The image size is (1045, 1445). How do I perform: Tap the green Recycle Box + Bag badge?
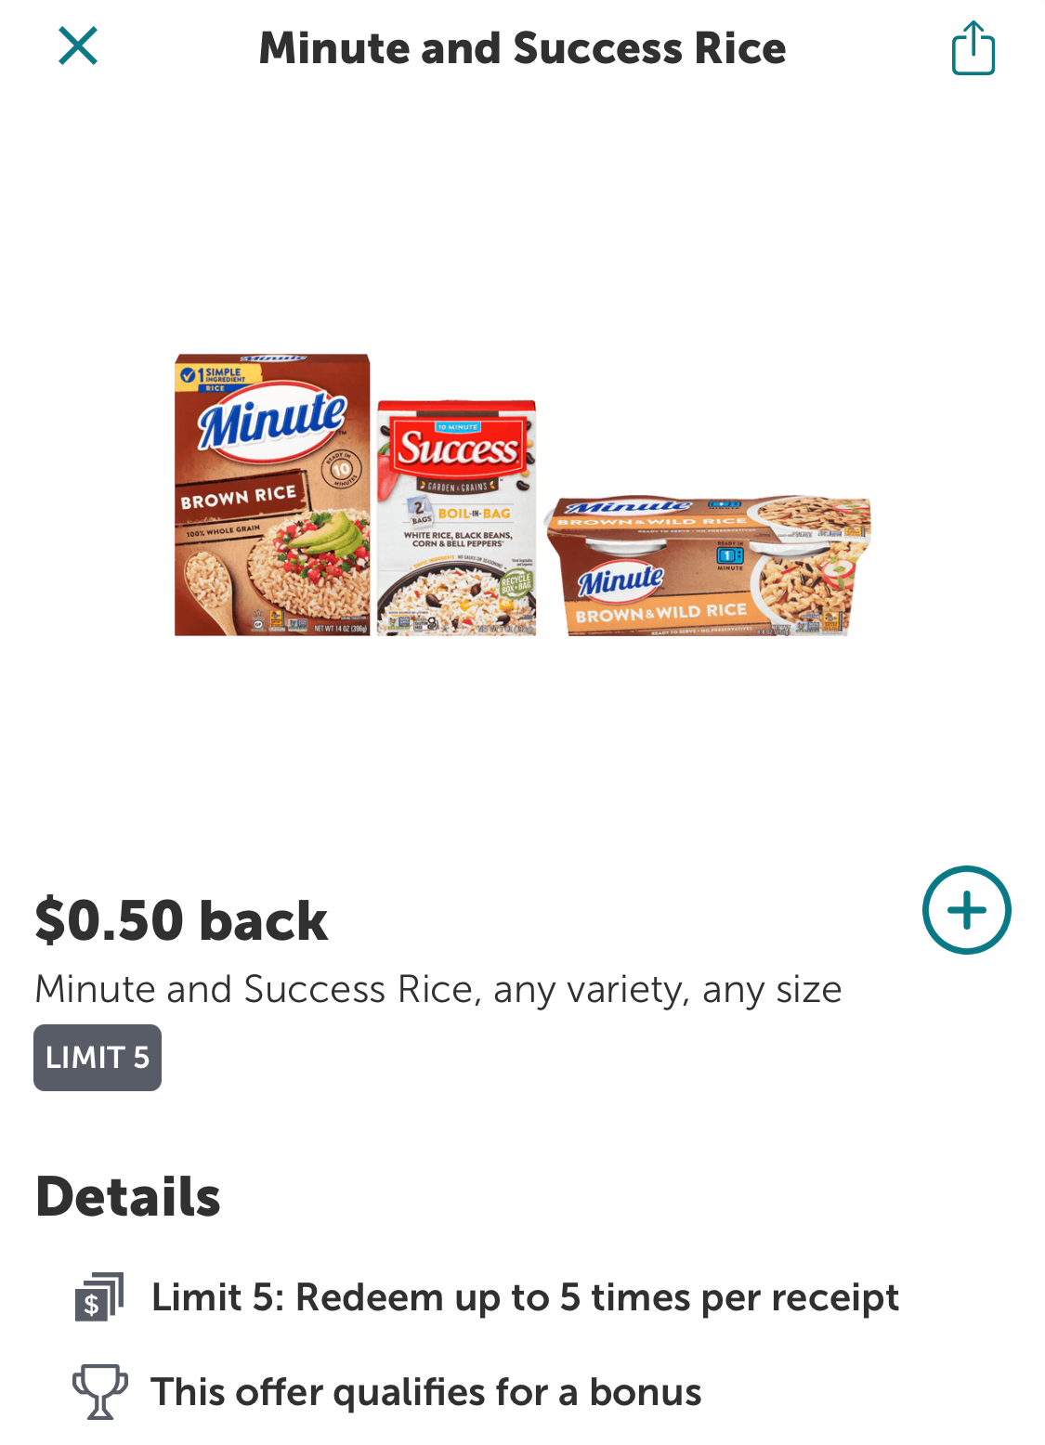(x=515, y=584)
